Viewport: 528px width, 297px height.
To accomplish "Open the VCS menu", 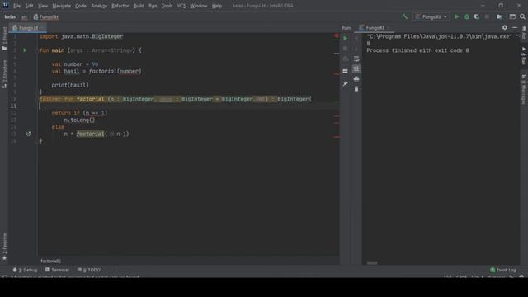I will pos(181,6).
